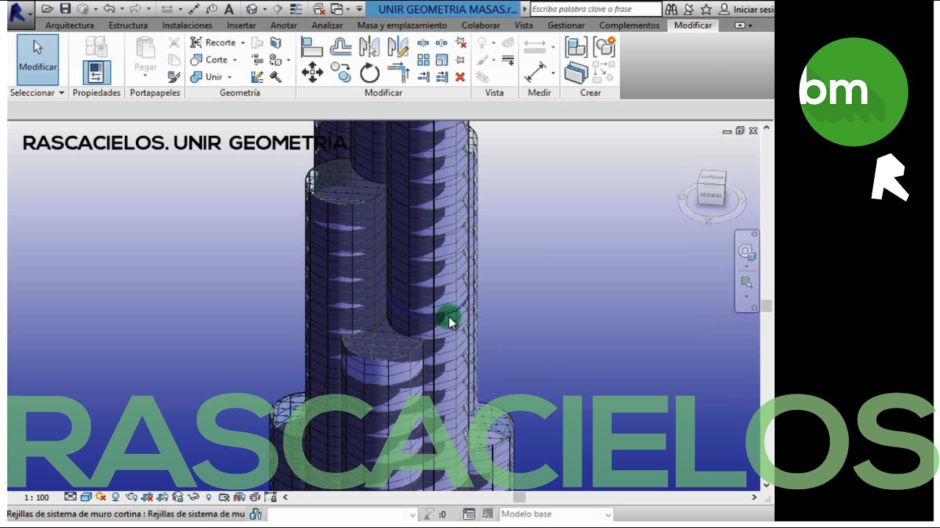This screenshot has width=940, height=528.
Task: Open the Masa y emplazamiento tab
Action: (x=402, y=25)
